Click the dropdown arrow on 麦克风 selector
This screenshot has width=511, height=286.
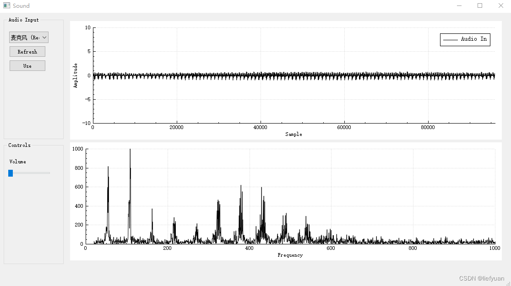click(44, 37)
